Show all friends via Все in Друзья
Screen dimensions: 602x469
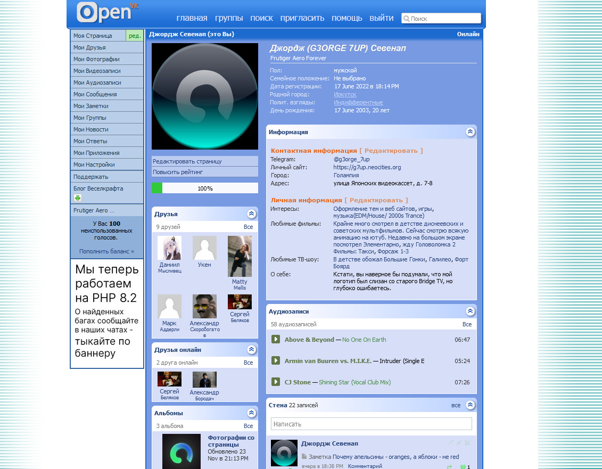[x=249, y=227]
